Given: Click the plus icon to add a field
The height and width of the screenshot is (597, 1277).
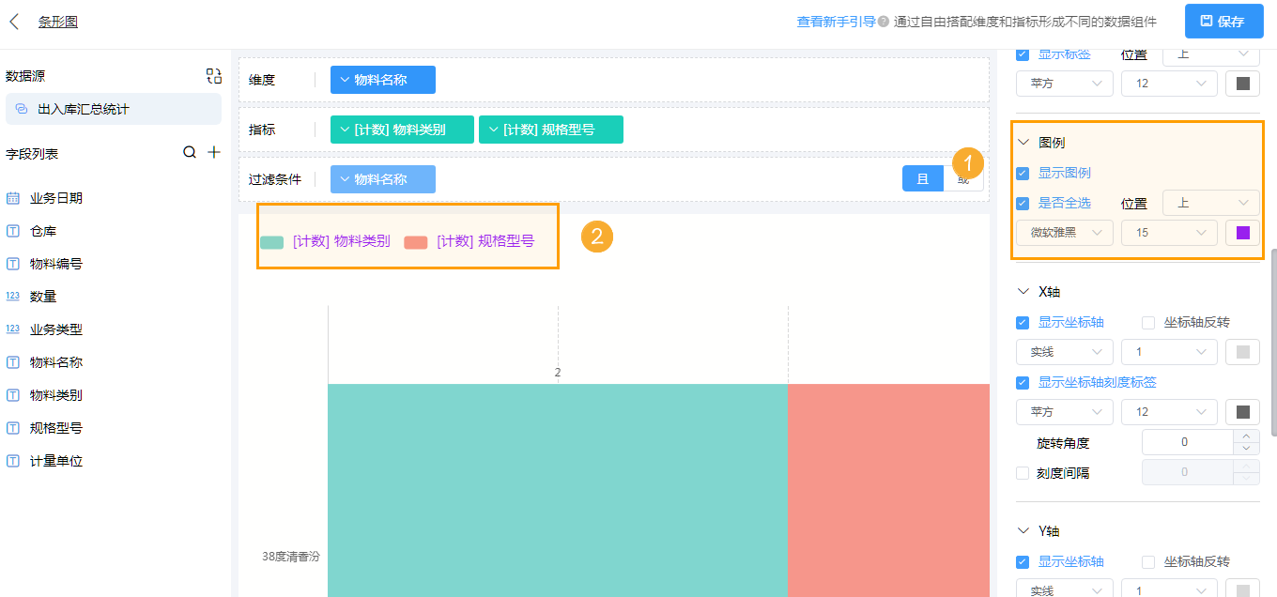Looking at the screenshot, I should click(x=214, y=153).
